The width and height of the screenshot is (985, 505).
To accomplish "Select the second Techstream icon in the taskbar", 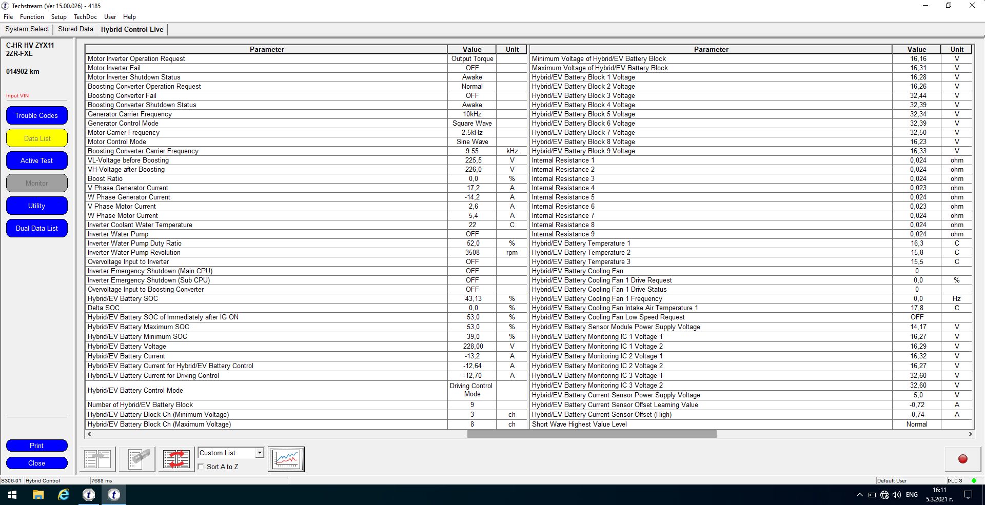I will [x=114, y=495].
